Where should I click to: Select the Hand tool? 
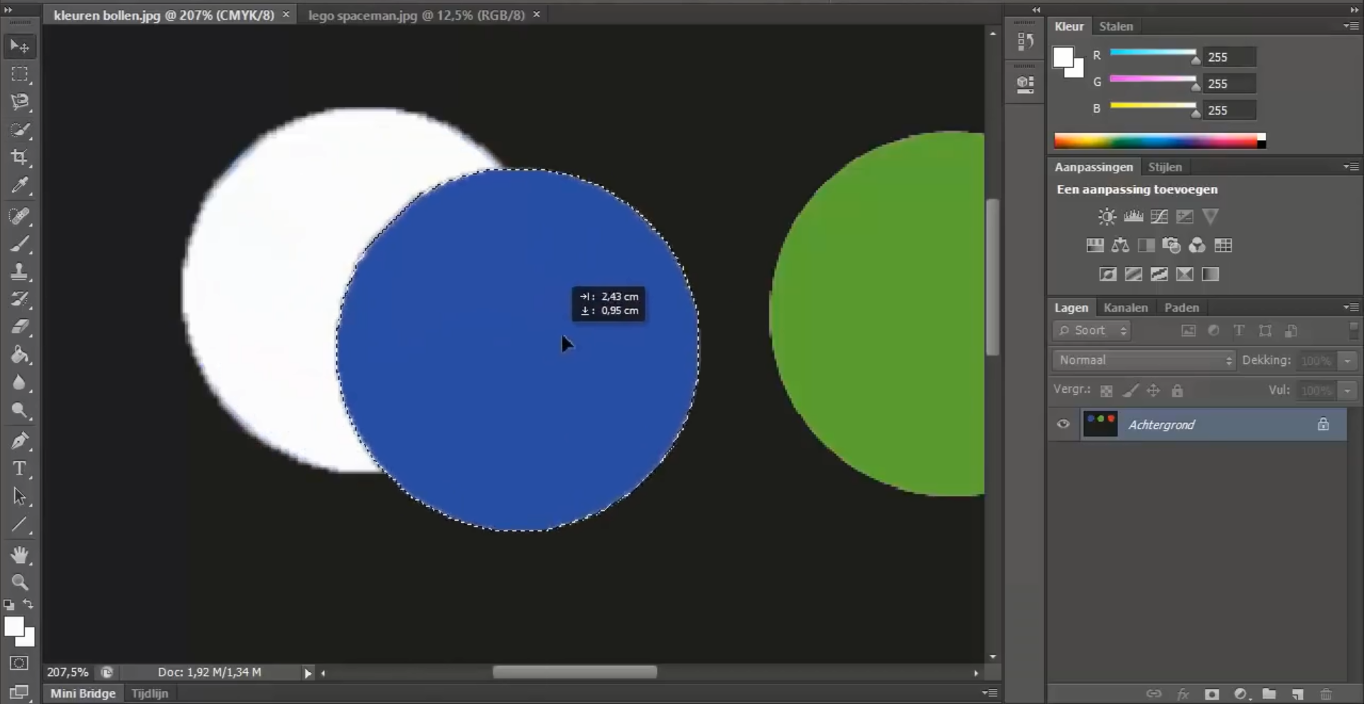(x=20, y=555)
